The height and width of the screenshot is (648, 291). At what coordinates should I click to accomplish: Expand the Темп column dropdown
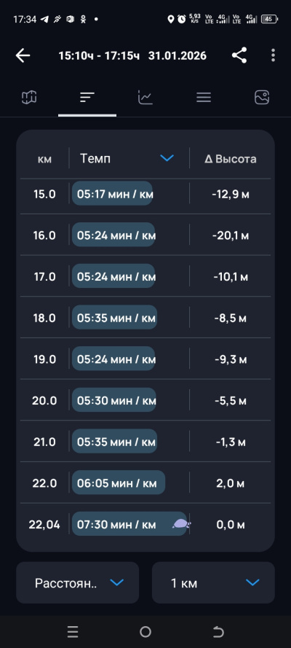(167, 158)
